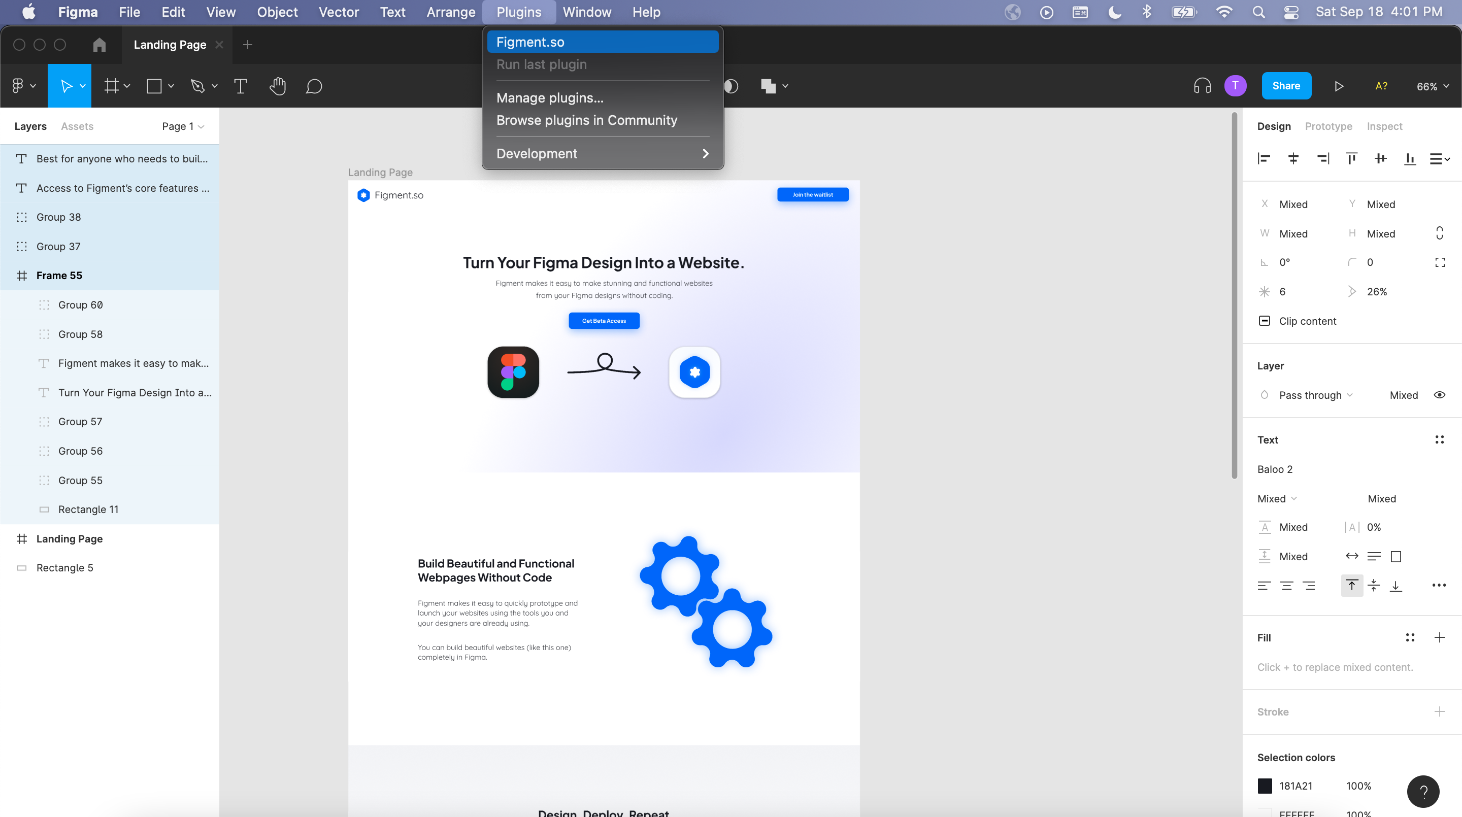Click the 181A21 color swatch

click(x=1265, y=786)
